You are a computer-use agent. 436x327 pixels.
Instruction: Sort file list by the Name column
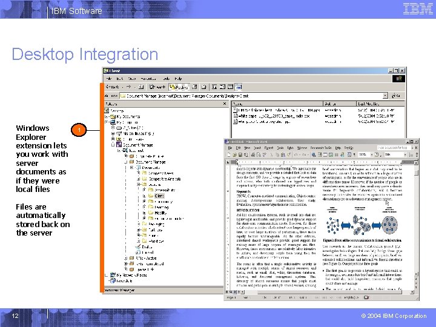click(277, 104)
